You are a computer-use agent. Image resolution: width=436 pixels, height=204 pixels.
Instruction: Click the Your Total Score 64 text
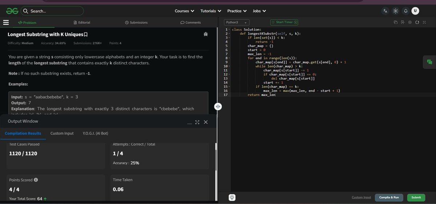[28, 199]
